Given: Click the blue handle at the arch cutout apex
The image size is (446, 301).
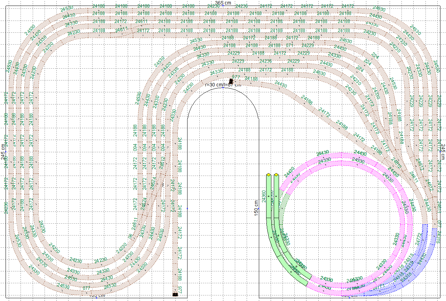Looking at the screenshot, I should click(x=223, y=87).
